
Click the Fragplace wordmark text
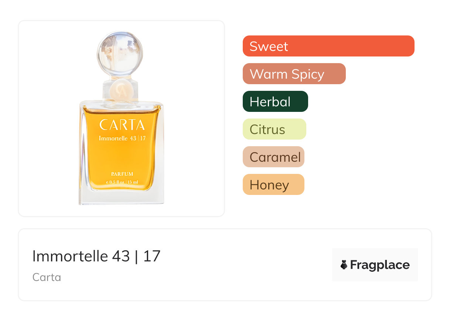380,265
